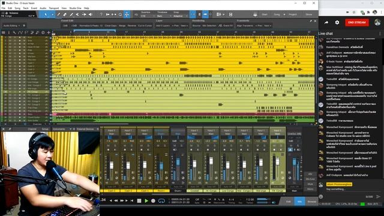Click the Cowbell channel pan slider
Screen dimensions: 384x216
pos(194,137)
